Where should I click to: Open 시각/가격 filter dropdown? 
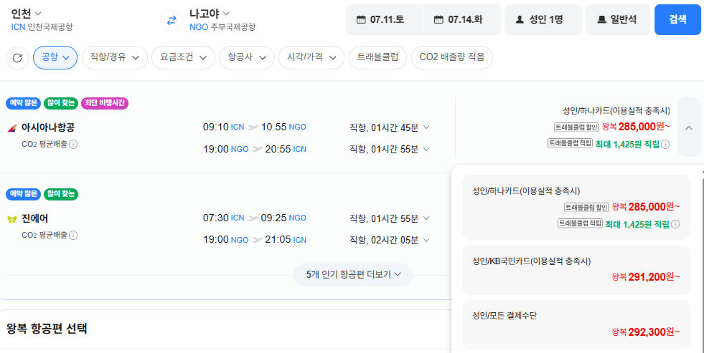click(311, 58)
